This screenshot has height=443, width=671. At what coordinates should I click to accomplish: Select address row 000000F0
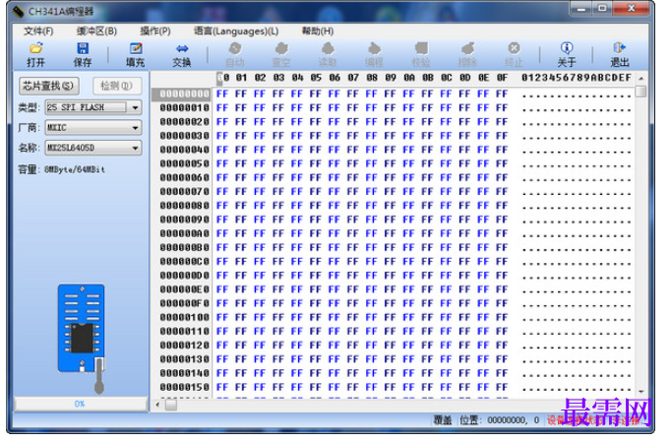pos(184,303)
